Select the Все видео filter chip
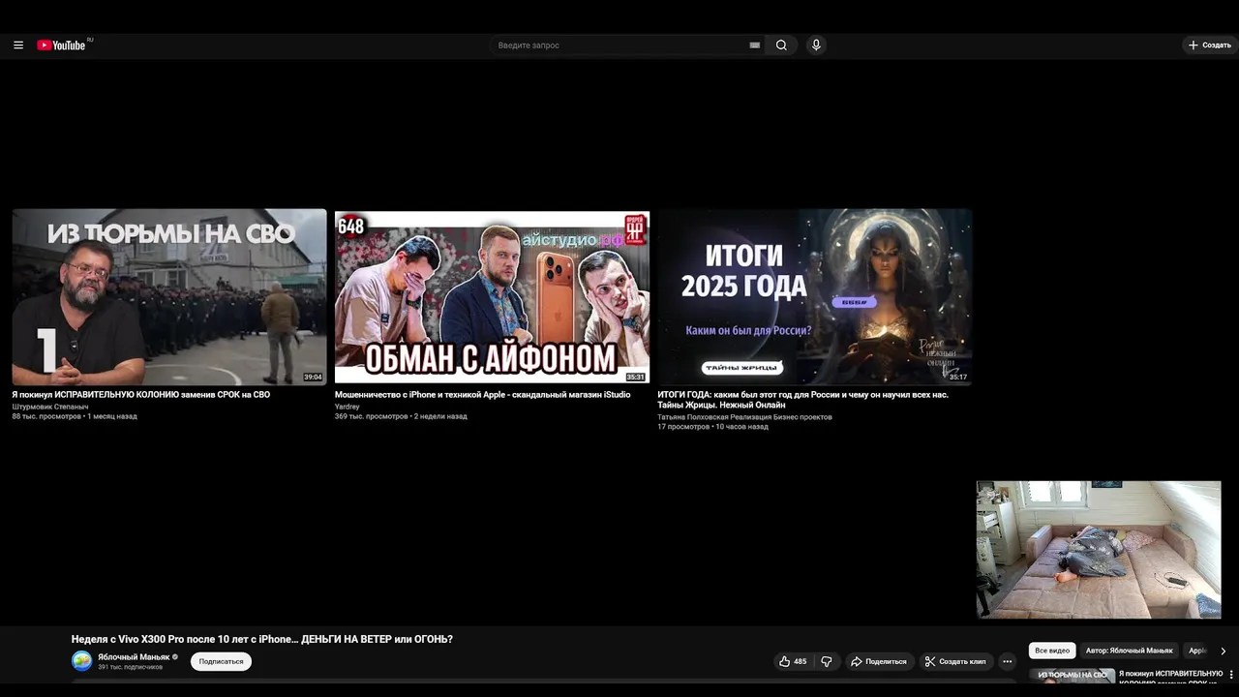1239x697 pixels. point(1052,651)
